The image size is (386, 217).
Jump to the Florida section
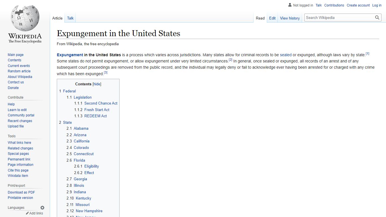point(76,160)
